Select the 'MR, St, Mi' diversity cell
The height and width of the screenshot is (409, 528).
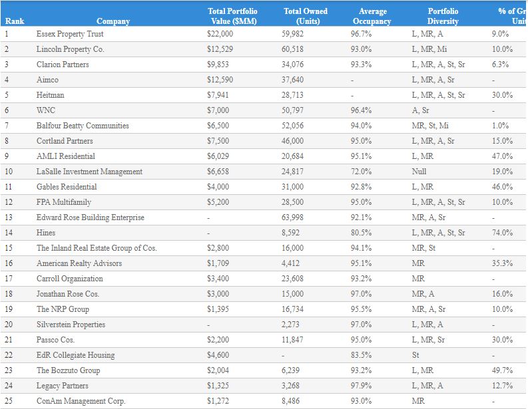coord(430,126)
